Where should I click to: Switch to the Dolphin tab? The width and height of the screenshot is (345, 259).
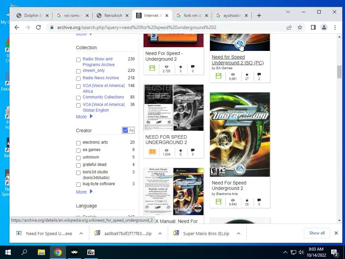pyautogui.click(x=33, y=16)
